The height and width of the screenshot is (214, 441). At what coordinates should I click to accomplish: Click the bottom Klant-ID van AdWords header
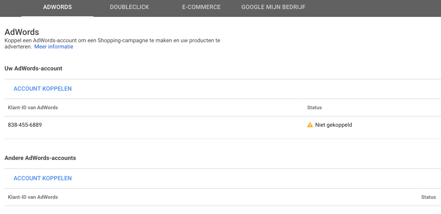tap(33, 197)
